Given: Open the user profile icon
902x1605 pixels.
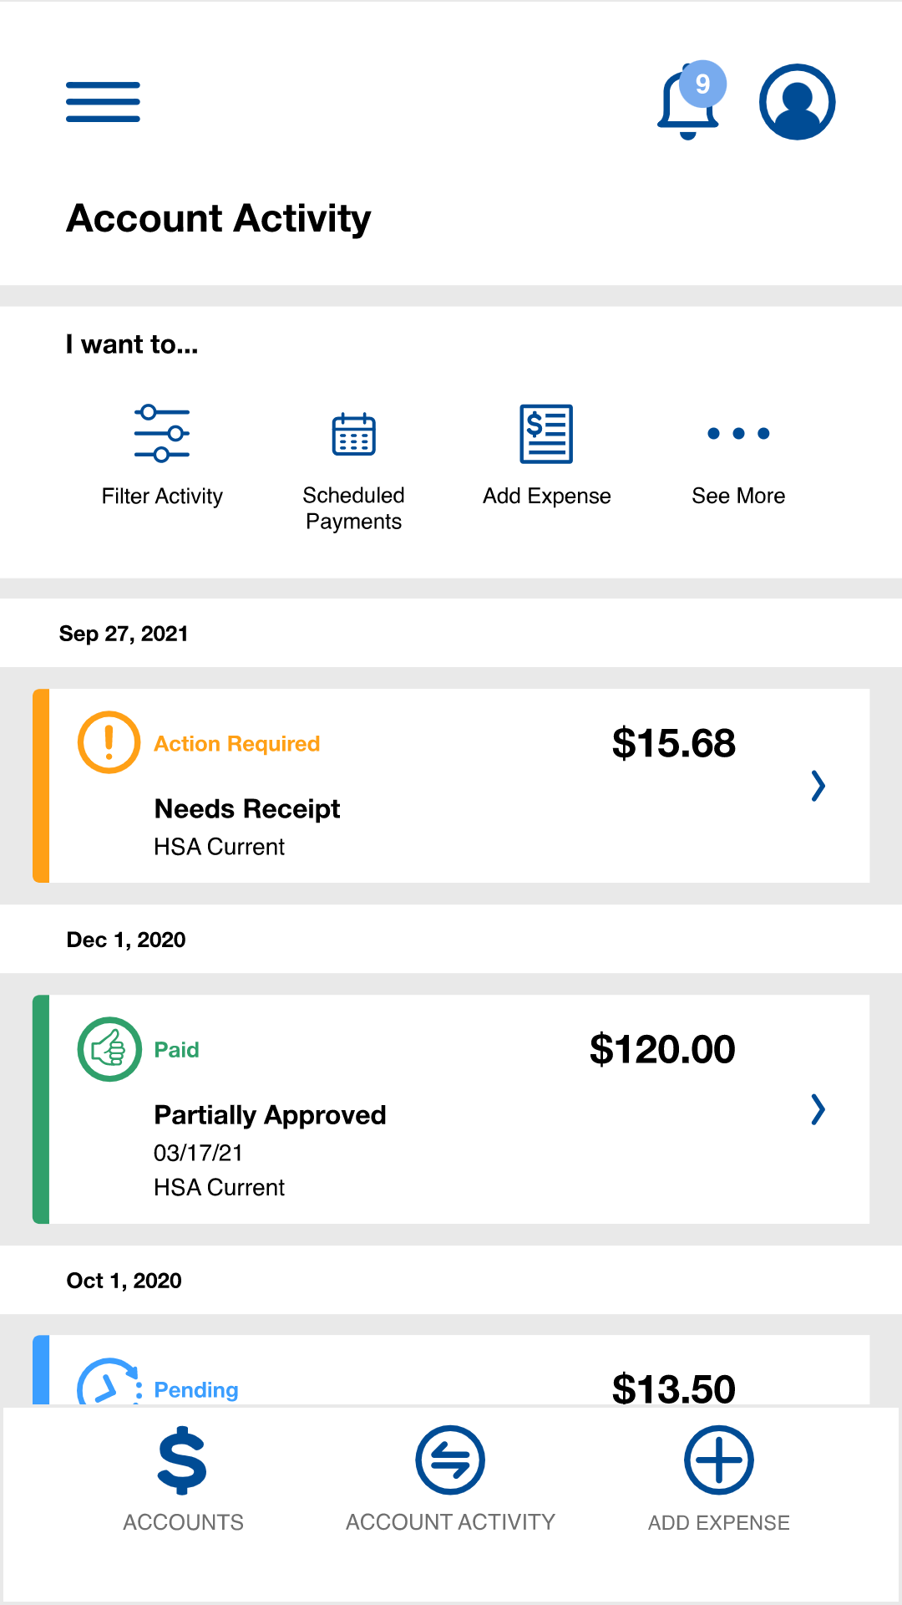Looking at the screenshot, I should [797, 102].
